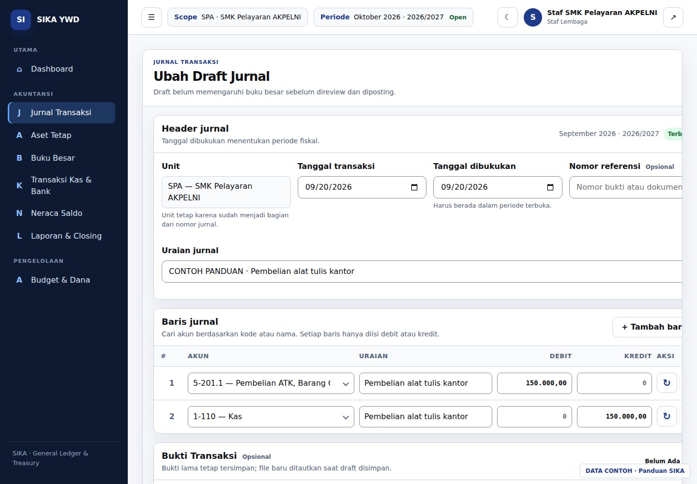Screen dimensions: 697x484
Task: Click the K icon for Transaksi Kas & Bank
Action: [19, 185]
